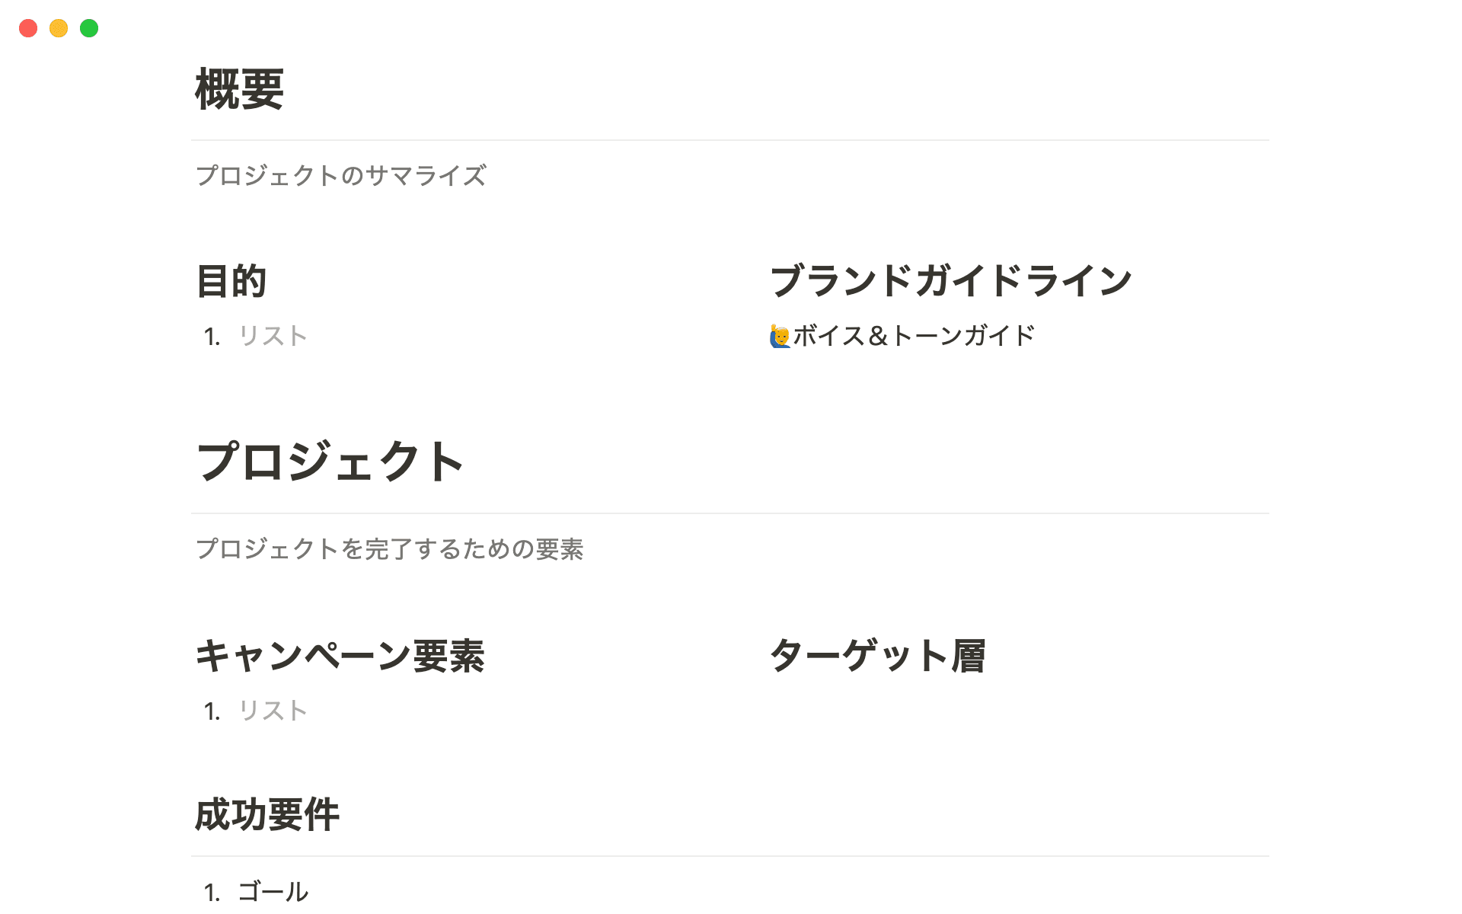Click the リスト placeholder under キャンペーン要素

(272, 711)
